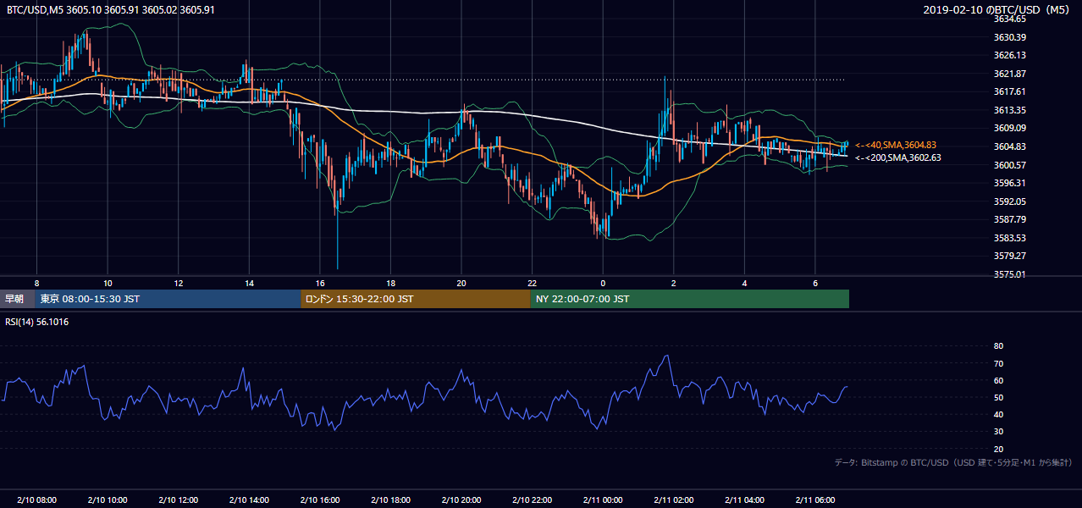
Task: Click the RSI(14) 56.1016 indicator label
Action: point(37,322)
